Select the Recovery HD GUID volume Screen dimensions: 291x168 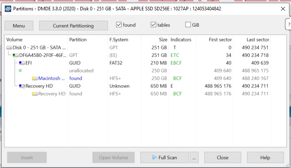[138, 86]
